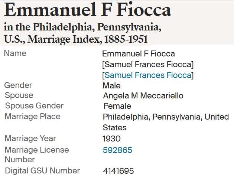The image size is (234, 179).
Task: Select the marriage year 1930
Action: pos(111,139)
